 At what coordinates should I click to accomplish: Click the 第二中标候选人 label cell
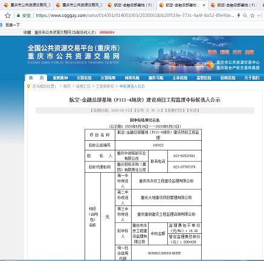pos(123,198)
